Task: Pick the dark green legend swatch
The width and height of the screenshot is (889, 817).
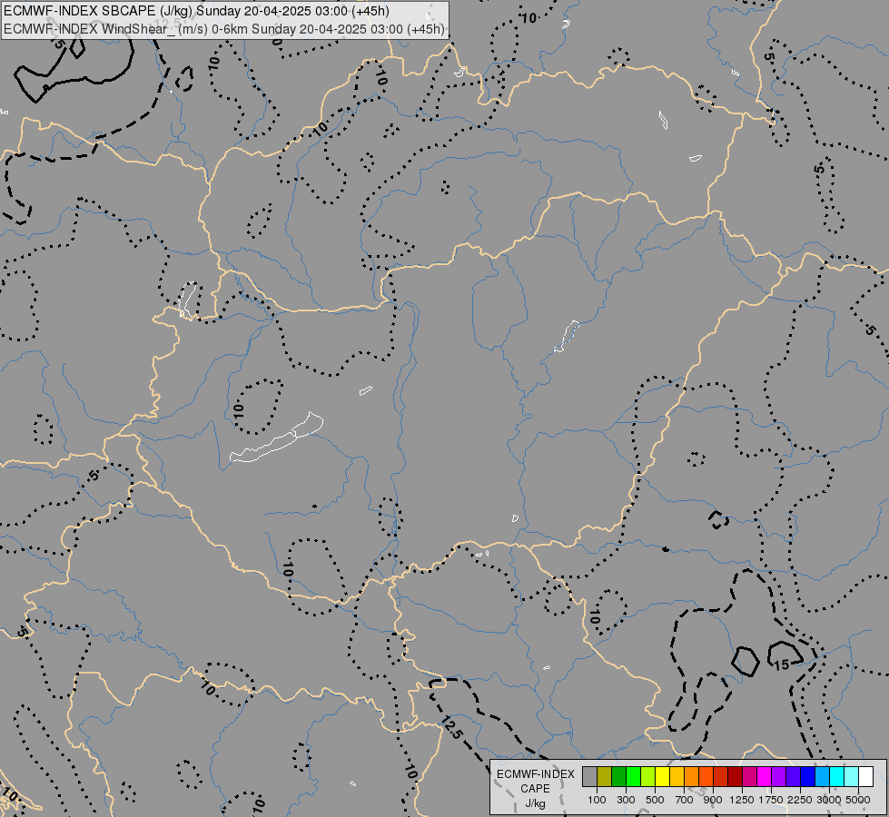Action: click(618, 776)
